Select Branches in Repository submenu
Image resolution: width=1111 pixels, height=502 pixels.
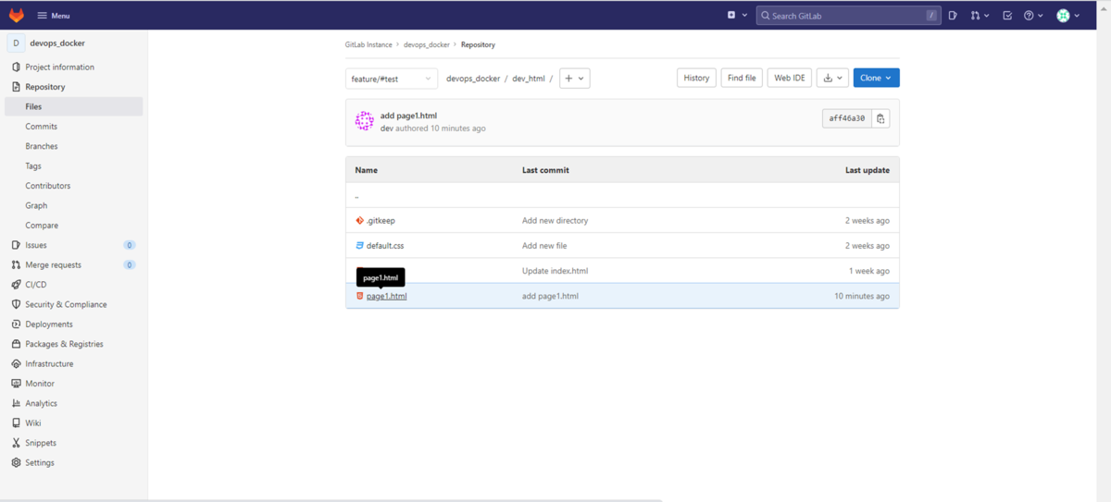pos(42,146)
